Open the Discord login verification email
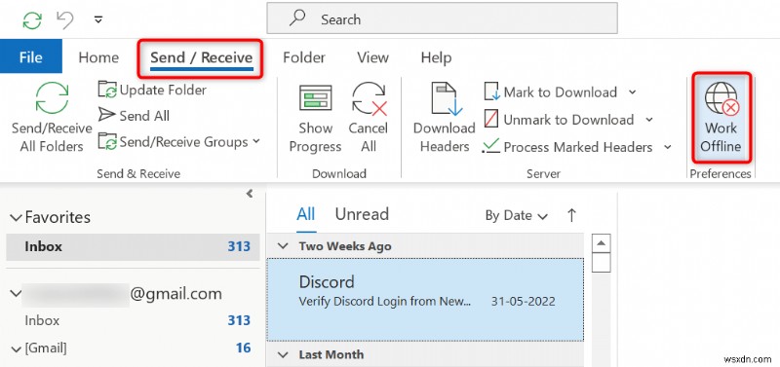This screenshot has height=367, width=780. pos(425,300)
